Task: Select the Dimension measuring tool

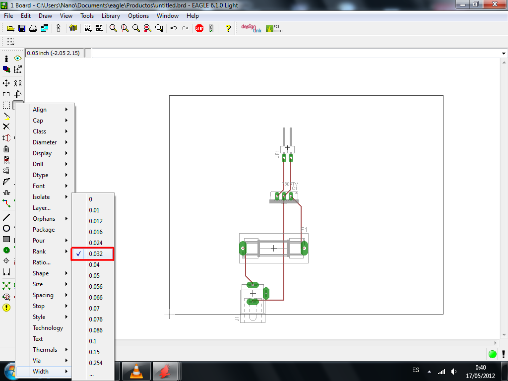Action: point(6,272)
